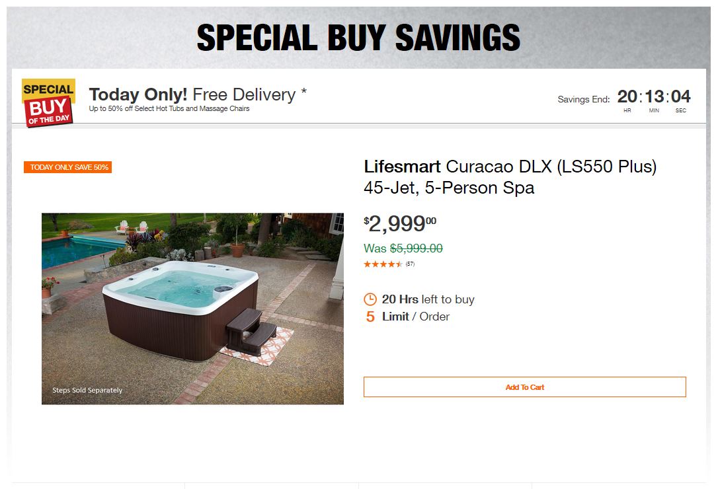
Task: Click the Steps Sold Separately caption
Action: [x=87, y=391]
